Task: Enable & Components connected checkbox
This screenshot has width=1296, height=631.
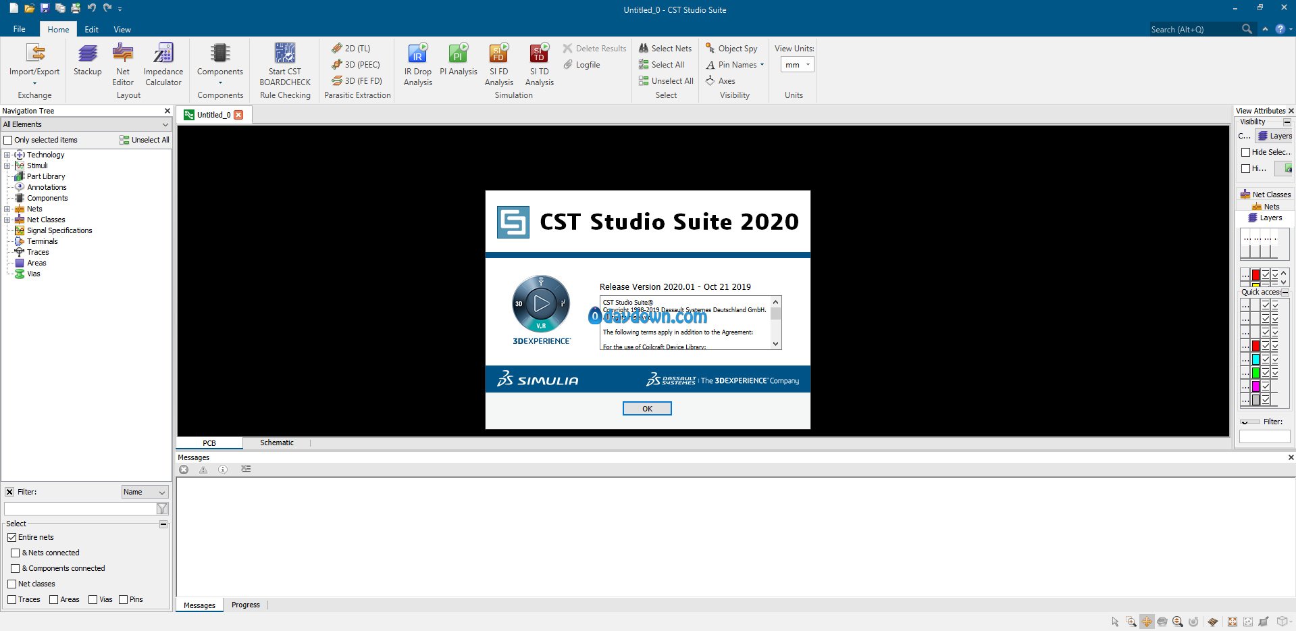Action: coord(16,568)
